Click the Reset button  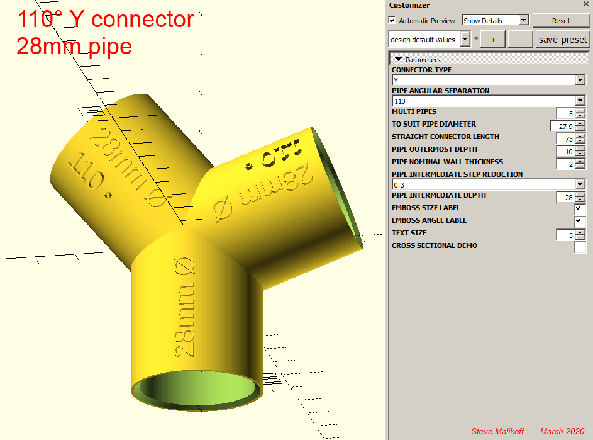click(561, 21)
